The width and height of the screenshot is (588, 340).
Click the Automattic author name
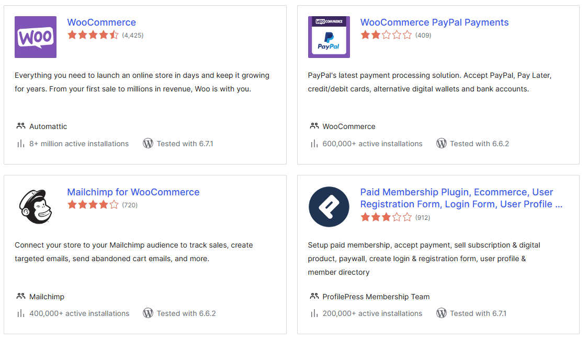coord(48,126)
